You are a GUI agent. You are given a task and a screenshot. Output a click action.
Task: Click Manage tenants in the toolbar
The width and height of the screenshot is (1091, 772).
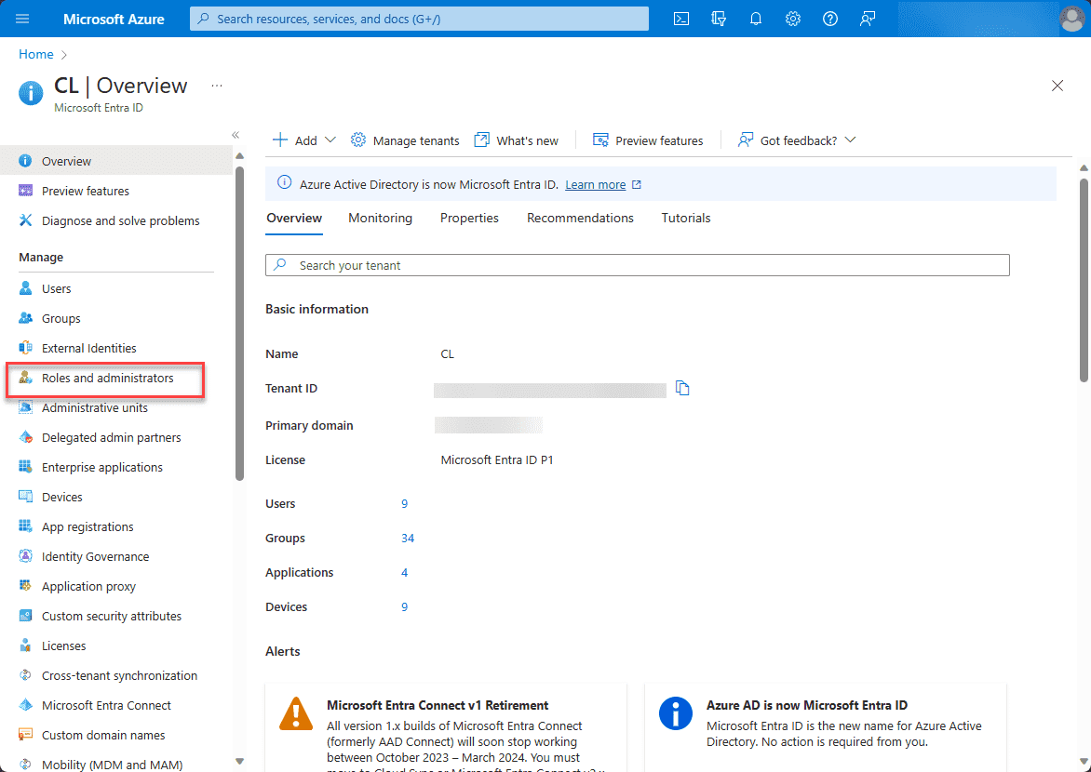(405, 140)
